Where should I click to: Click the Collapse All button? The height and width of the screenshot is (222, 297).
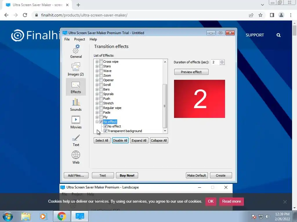159,140
